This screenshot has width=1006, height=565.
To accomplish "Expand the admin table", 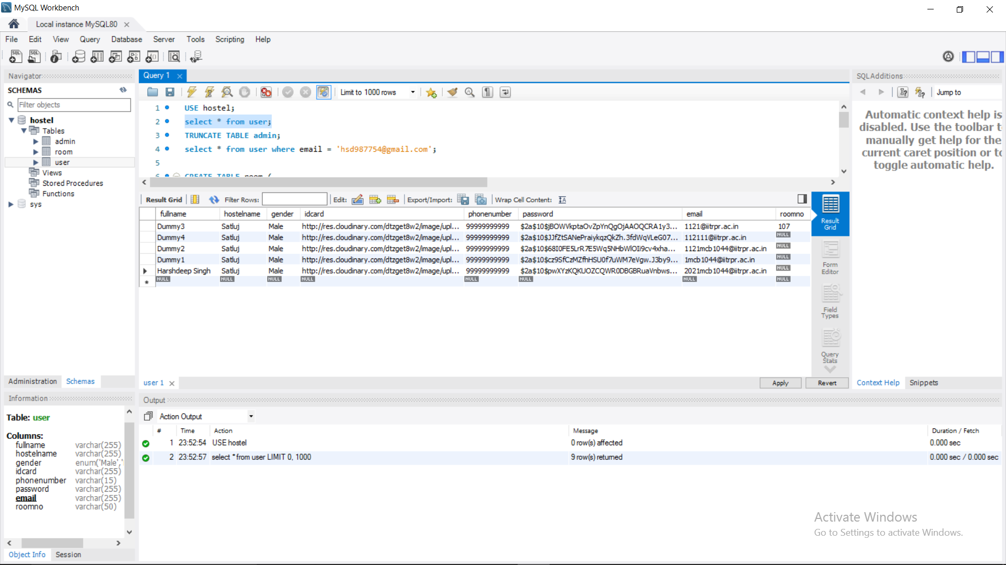I will [36, 141].
